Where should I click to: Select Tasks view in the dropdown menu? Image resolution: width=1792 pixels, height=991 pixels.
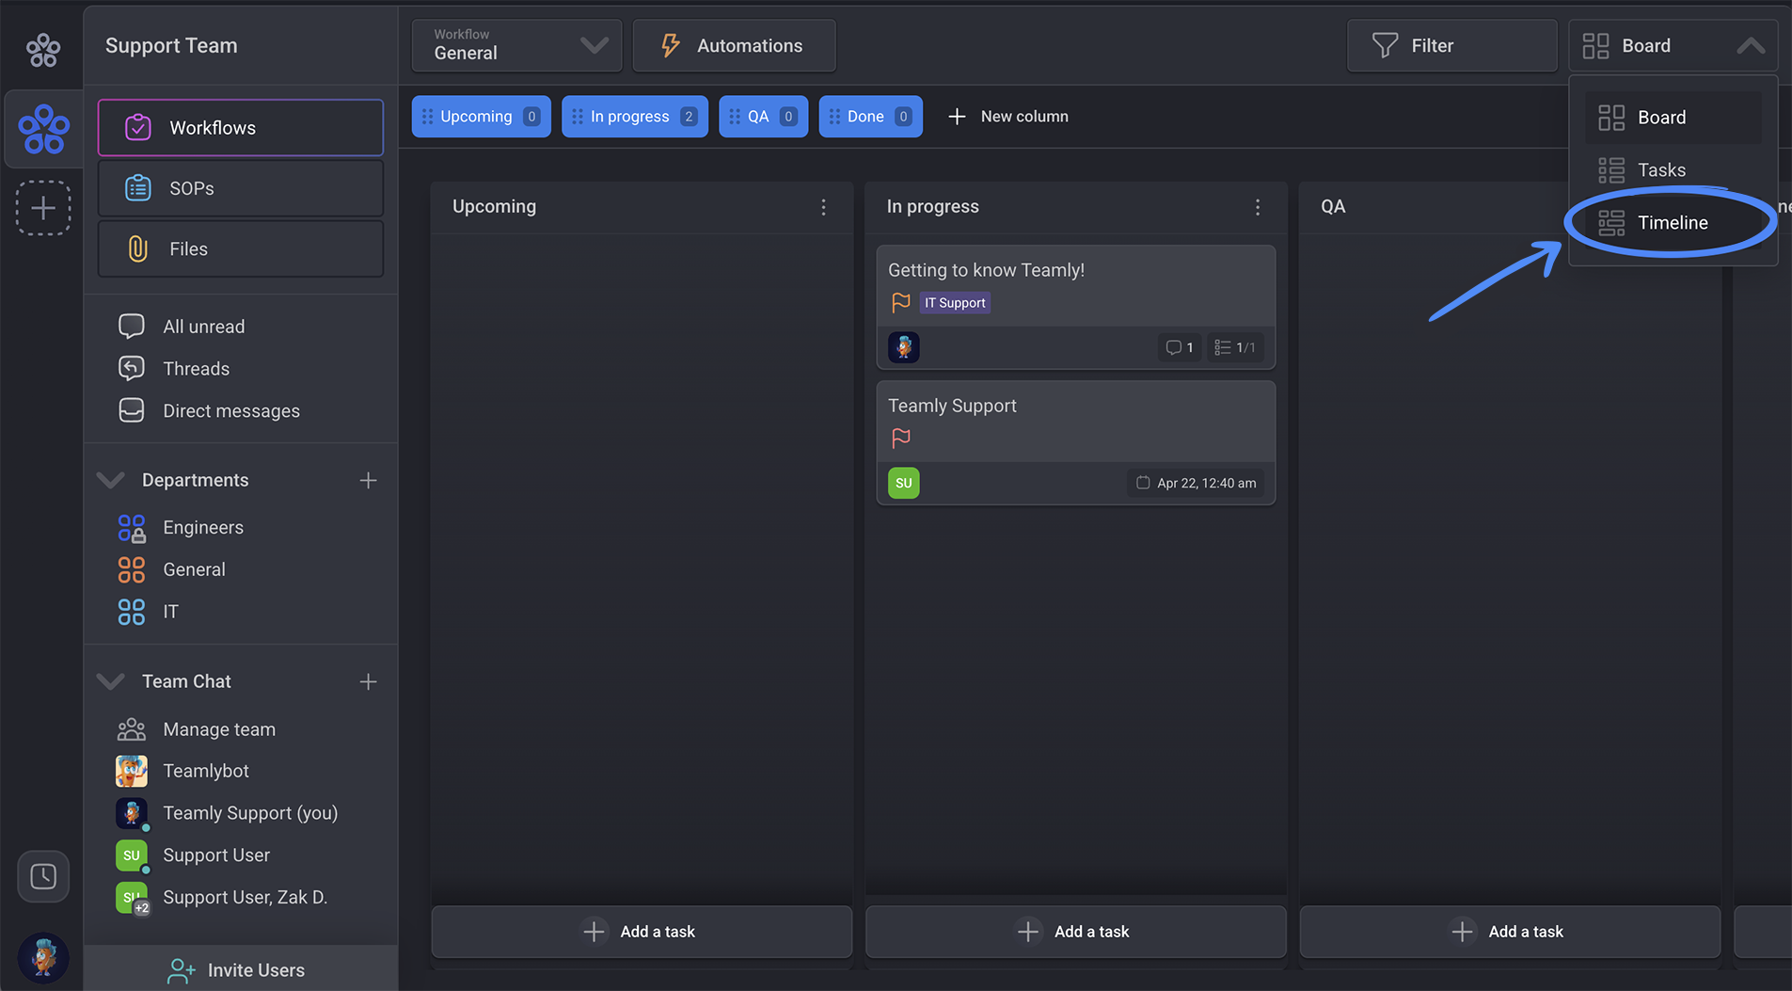[1673, 170]
